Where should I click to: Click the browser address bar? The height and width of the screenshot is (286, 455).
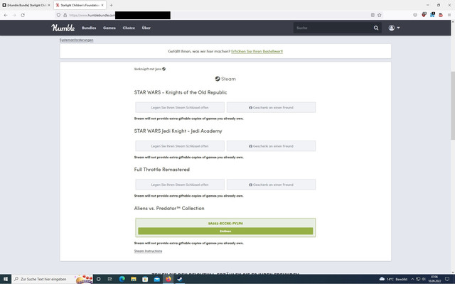[x=218, y=15]
